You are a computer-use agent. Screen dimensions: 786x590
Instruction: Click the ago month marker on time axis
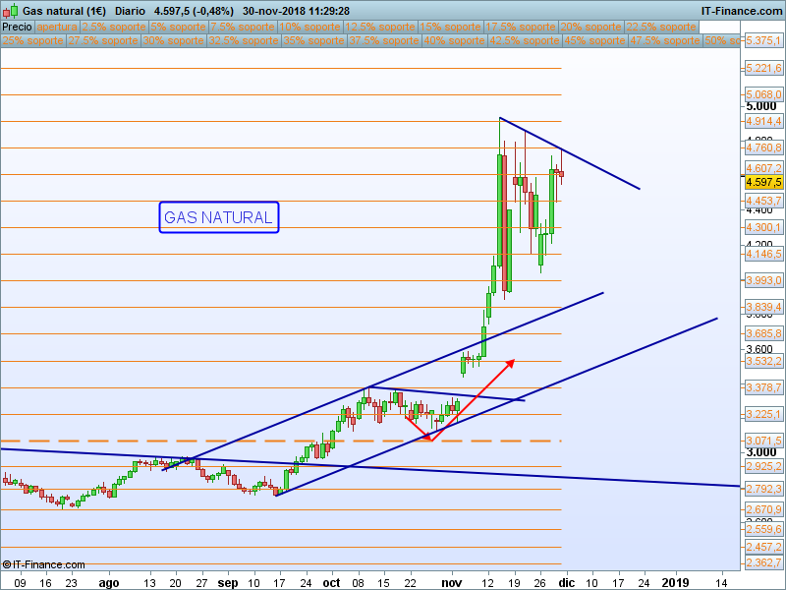click(x=109, y=583)
